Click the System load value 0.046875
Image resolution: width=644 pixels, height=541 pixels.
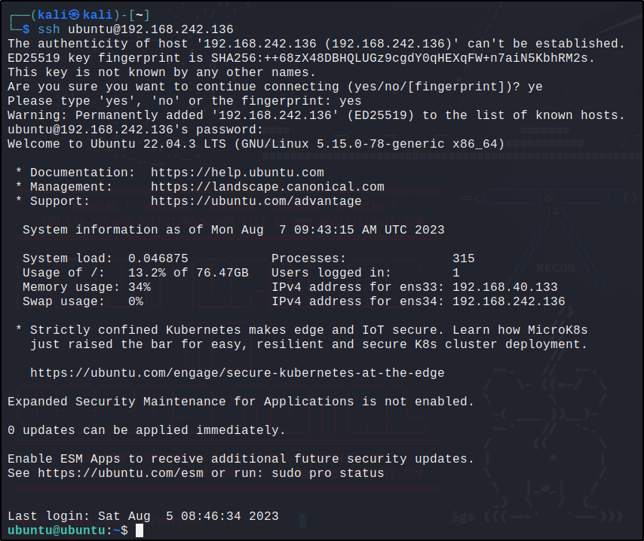[x=158, y=258]
